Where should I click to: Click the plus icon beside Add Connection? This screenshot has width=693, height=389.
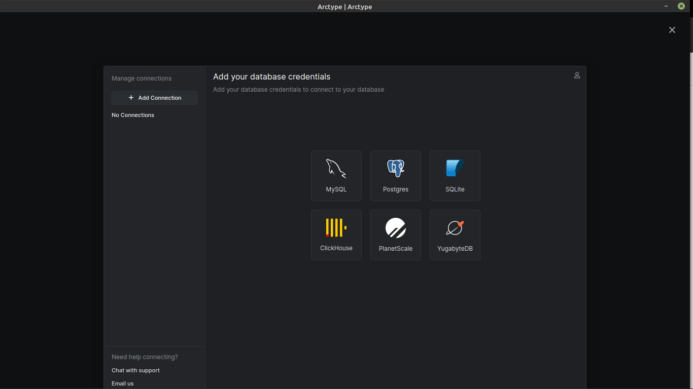click(131, 98)
